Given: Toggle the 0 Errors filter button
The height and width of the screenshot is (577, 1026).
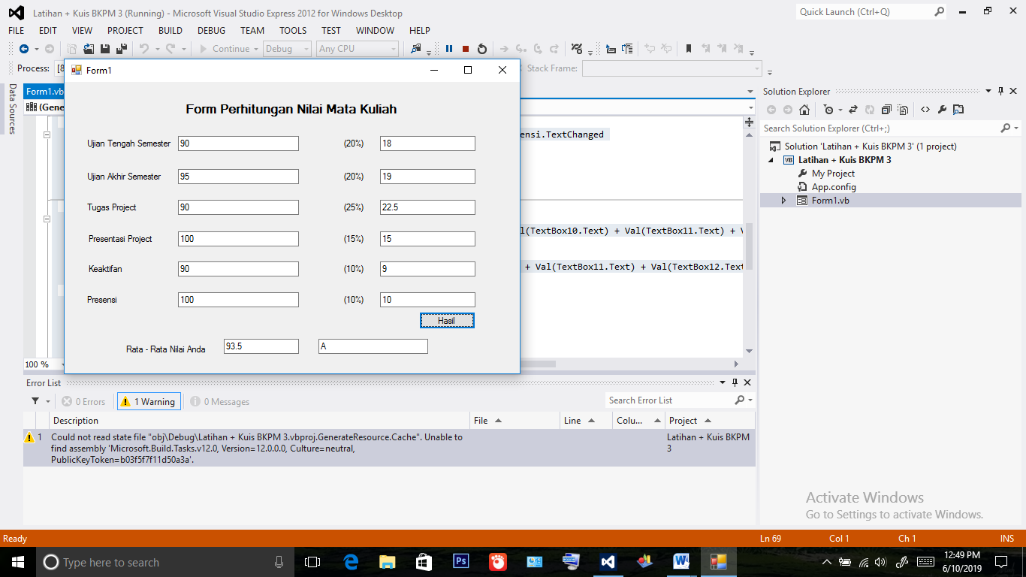Looking at the screenshot, I should (84, 402).
